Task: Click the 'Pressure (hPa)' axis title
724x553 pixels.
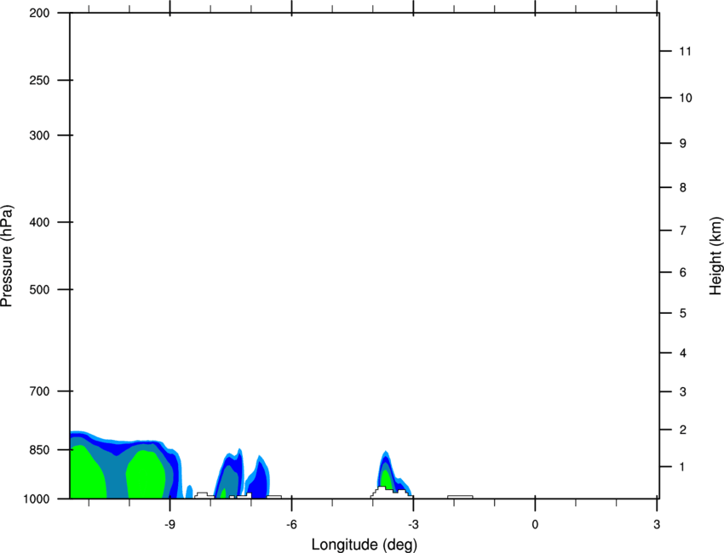Action: click(7, 256)
